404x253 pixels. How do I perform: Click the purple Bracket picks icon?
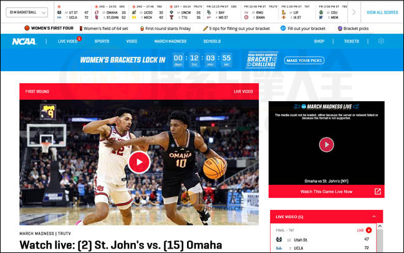(340, 28)
